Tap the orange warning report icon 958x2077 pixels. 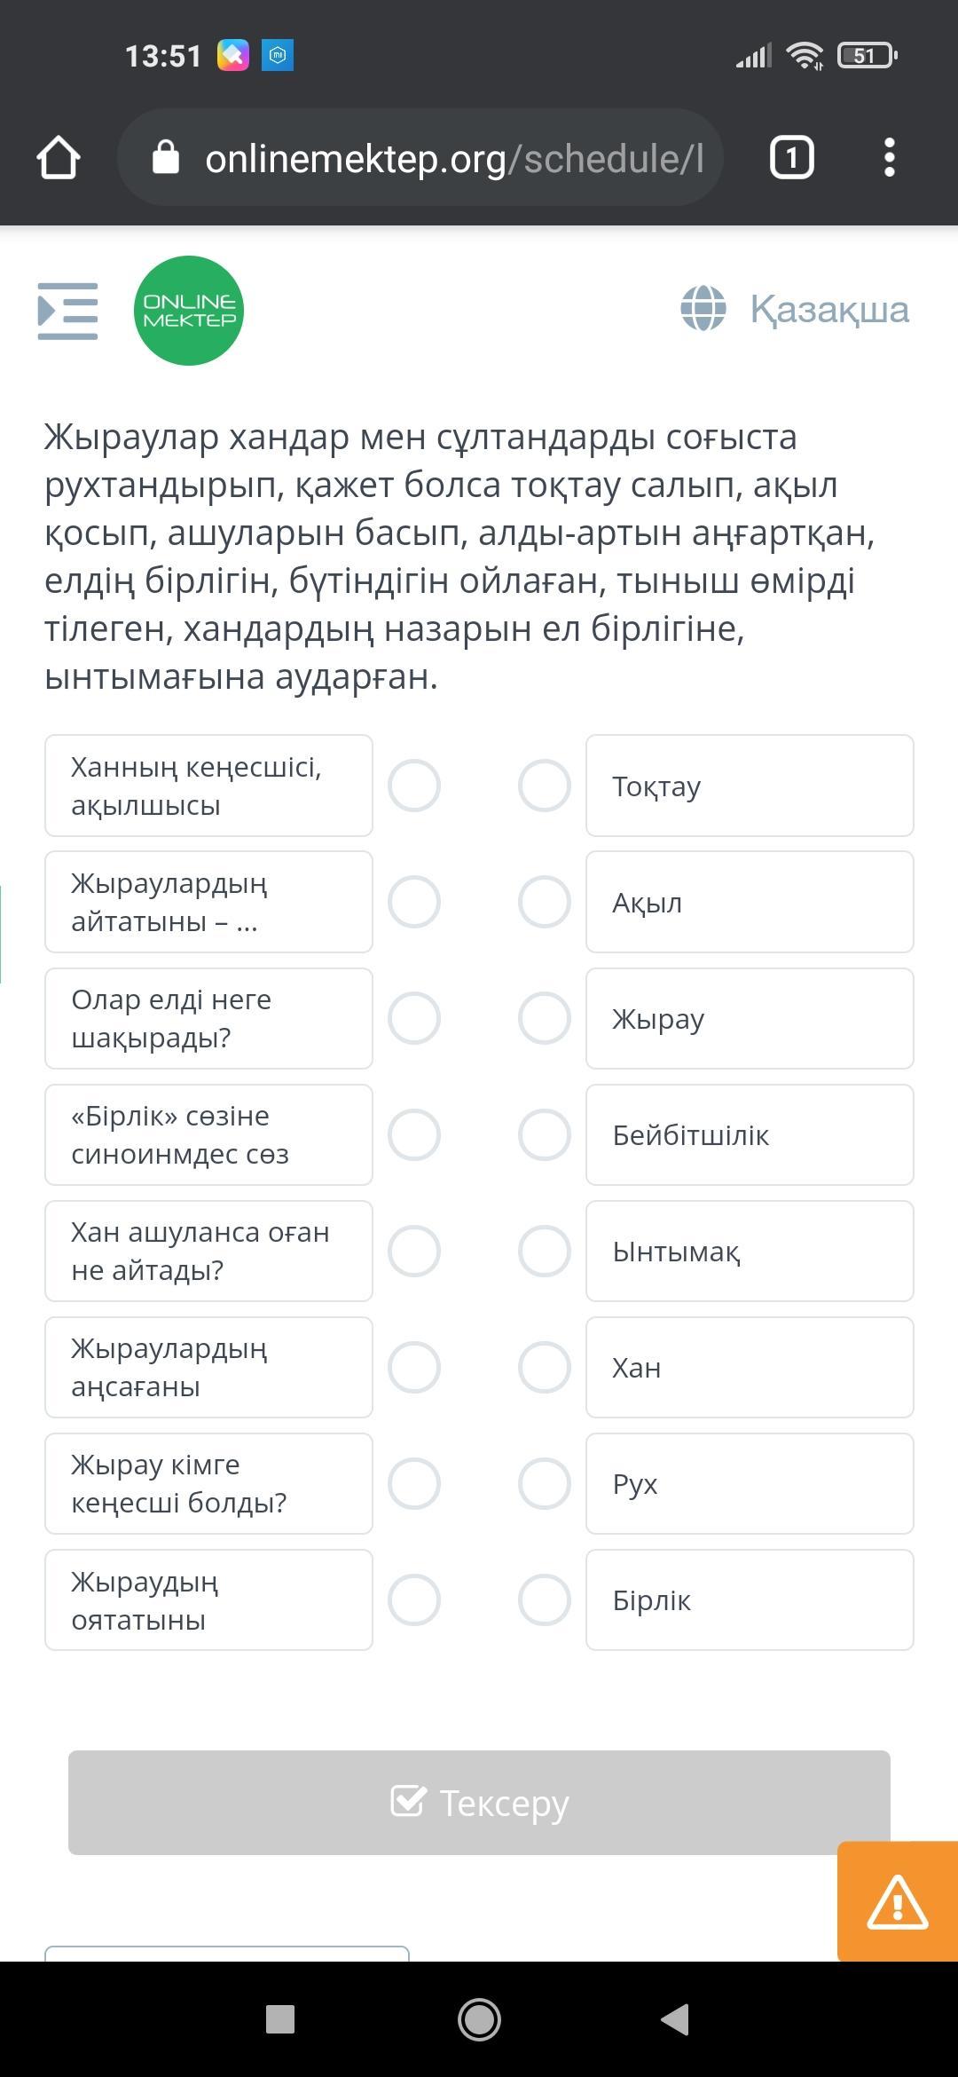point(898,1901)
